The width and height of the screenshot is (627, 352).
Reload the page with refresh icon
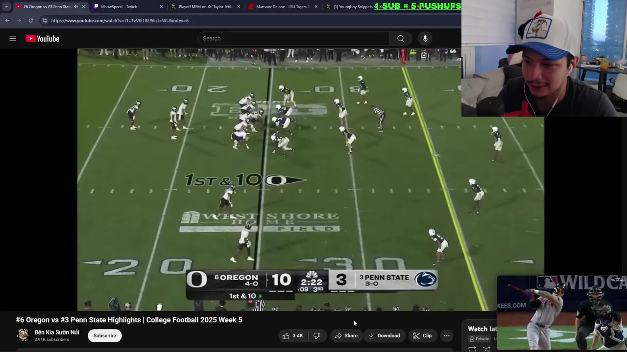pos(30,21)
